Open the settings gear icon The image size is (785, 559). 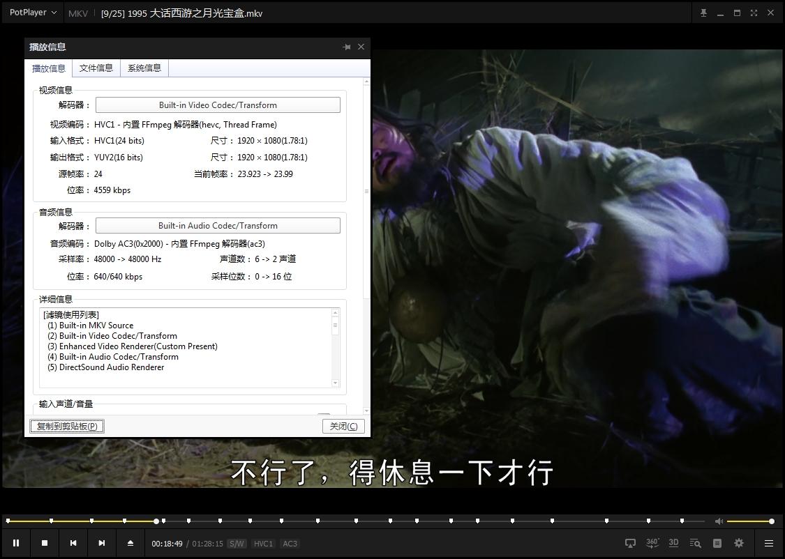[x=739, y=543]
